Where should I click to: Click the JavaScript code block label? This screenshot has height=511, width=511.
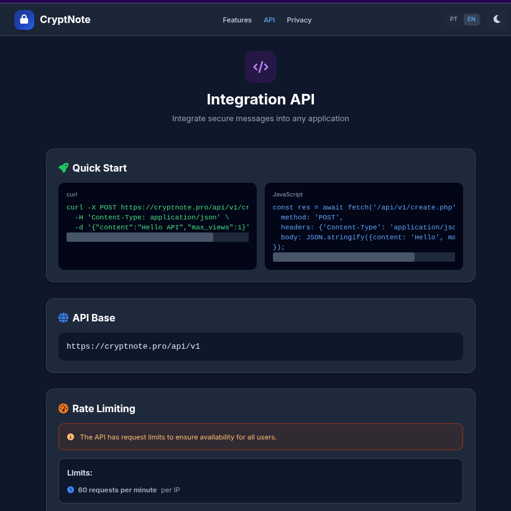pyautogui.click(x=287, y=195)
